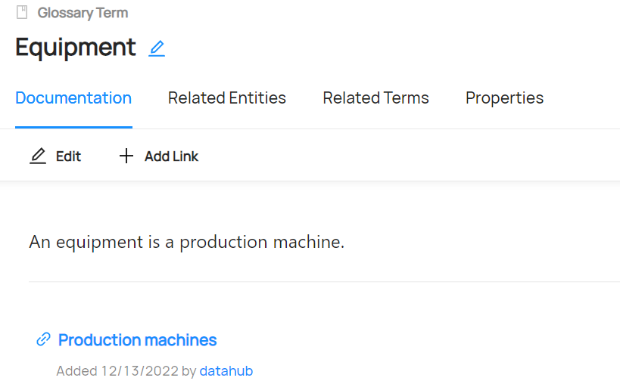Click the chain icon beside Production machines
Image resolution: width=620 pixels, height=387 pixels.
43,339
